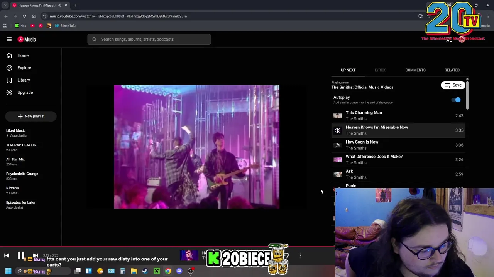Switch to the Comments tab
494x277 pixels.
point(415,70)
